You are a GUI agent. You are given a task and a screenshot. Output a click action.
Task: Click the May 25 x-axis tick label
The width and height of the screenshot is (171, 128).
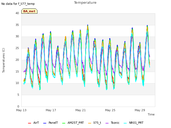110,110
